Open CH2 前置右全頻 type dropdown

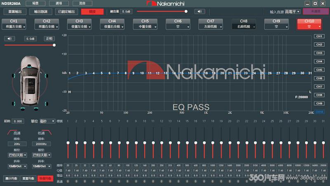click(47, 26)
